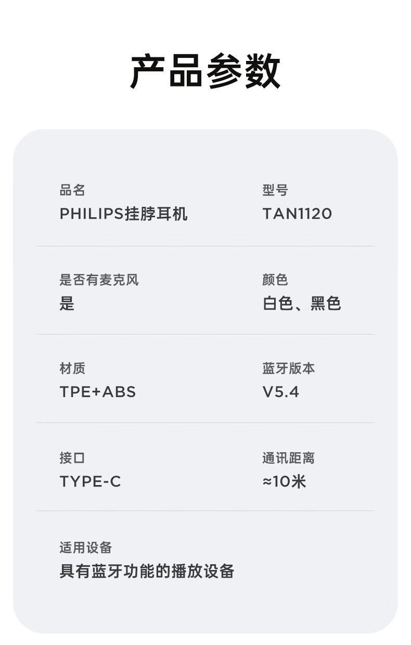Select the TPE+ABS material text
Image resolution: width=411 pixels, height=645 pixels.
click(x=98, y=392)
